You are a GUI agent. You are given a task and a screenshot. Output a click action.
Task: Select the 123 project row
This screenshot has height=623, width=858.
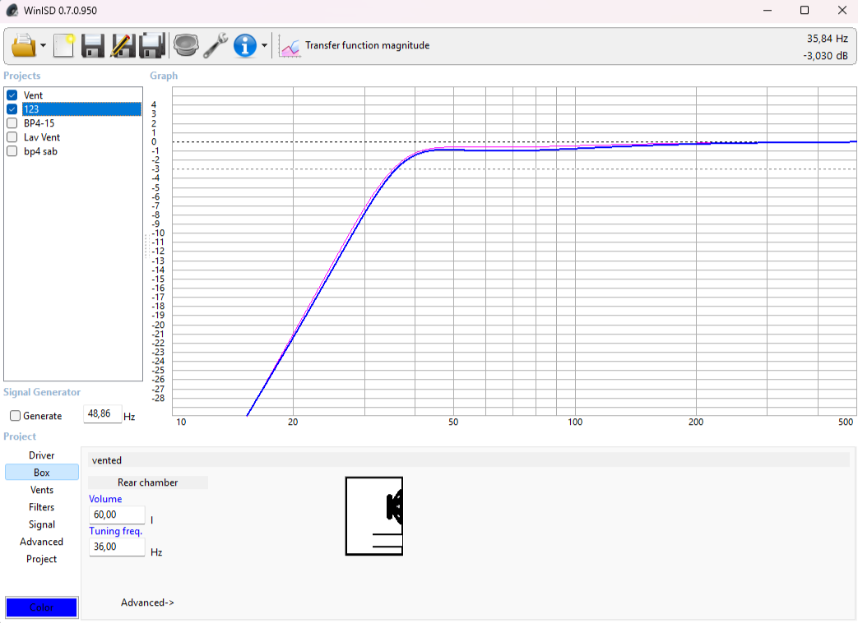[x=81, y=109]
